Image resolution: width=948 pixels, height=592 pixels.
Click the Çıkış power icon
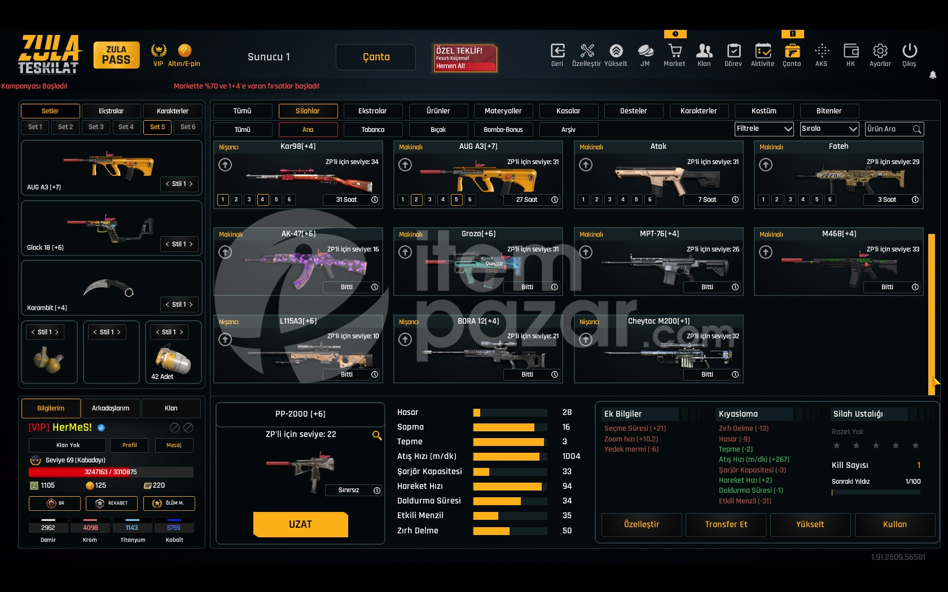click(910, 51)
